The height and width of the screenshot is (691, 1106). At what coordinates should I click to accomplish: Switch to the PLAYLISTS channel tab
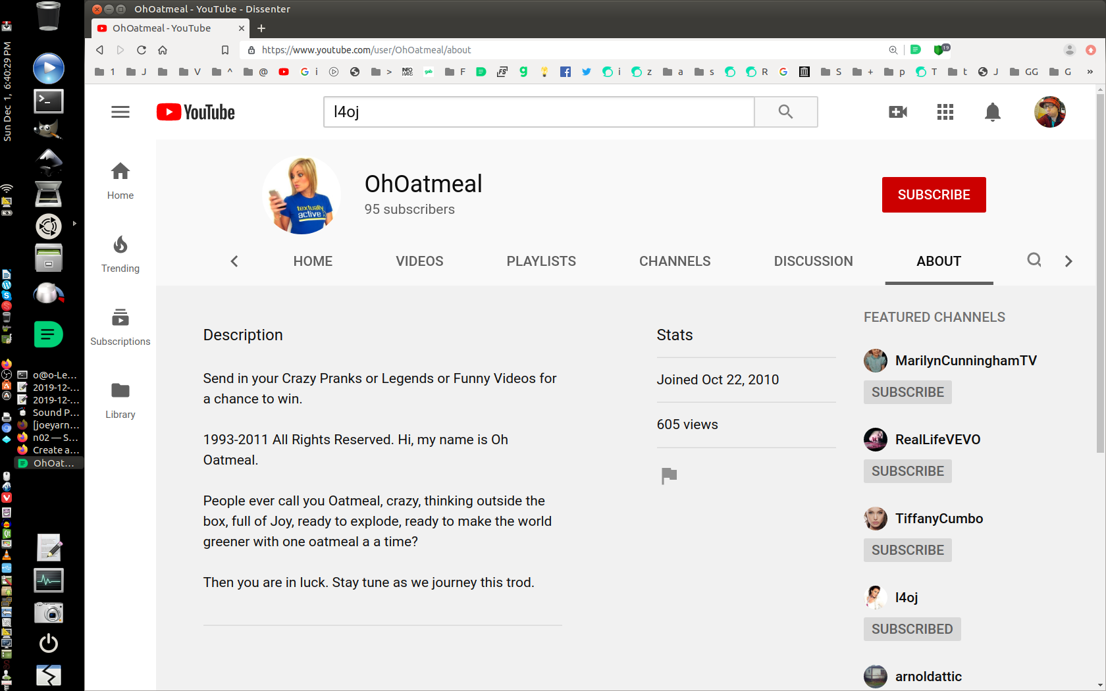point(541,261)
